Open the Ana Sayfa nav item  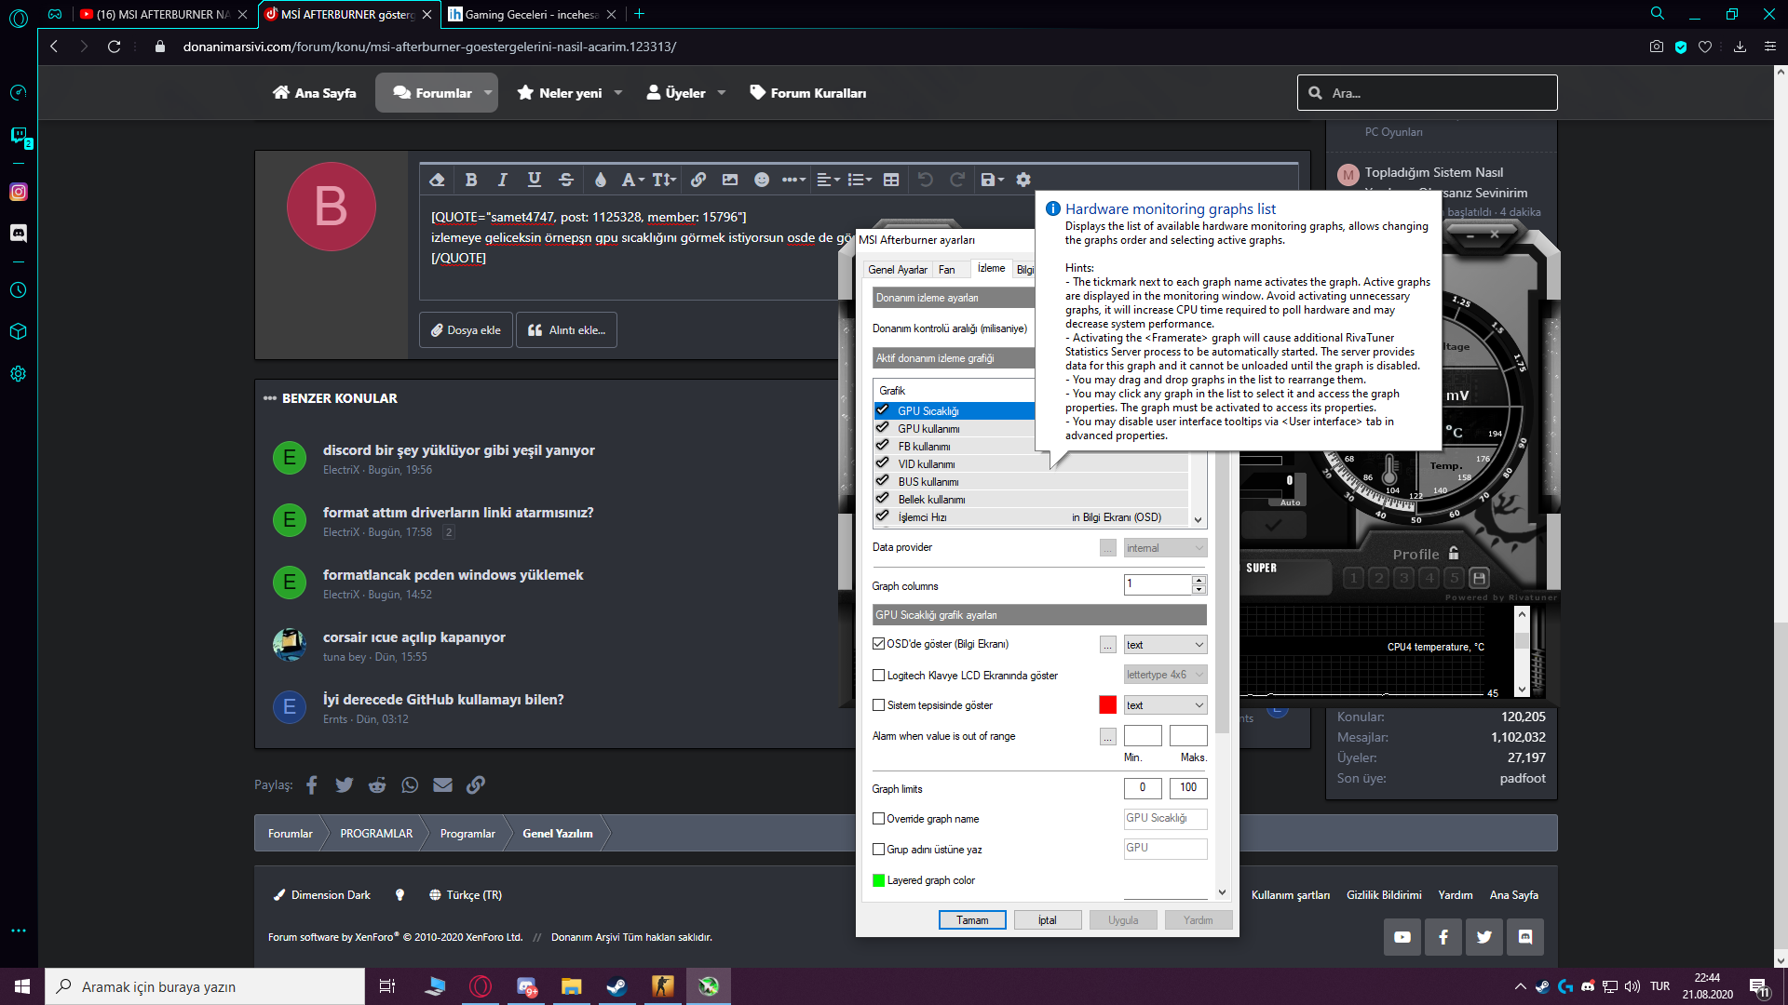[x=314, y=93]
